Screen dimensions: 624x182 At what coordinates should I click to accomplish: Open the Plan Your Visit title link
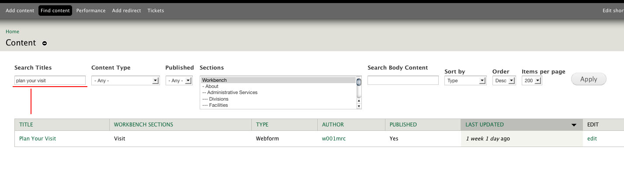pyautogui.click(x=38, y=139)
